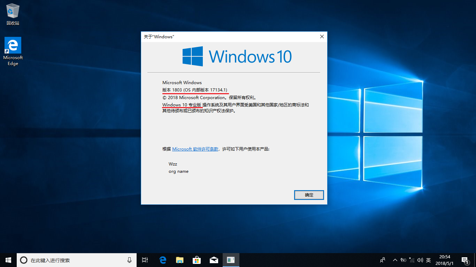Viewport: 476px width, 267px height.
Task: Open the network status icon
Action: point(412,260)
